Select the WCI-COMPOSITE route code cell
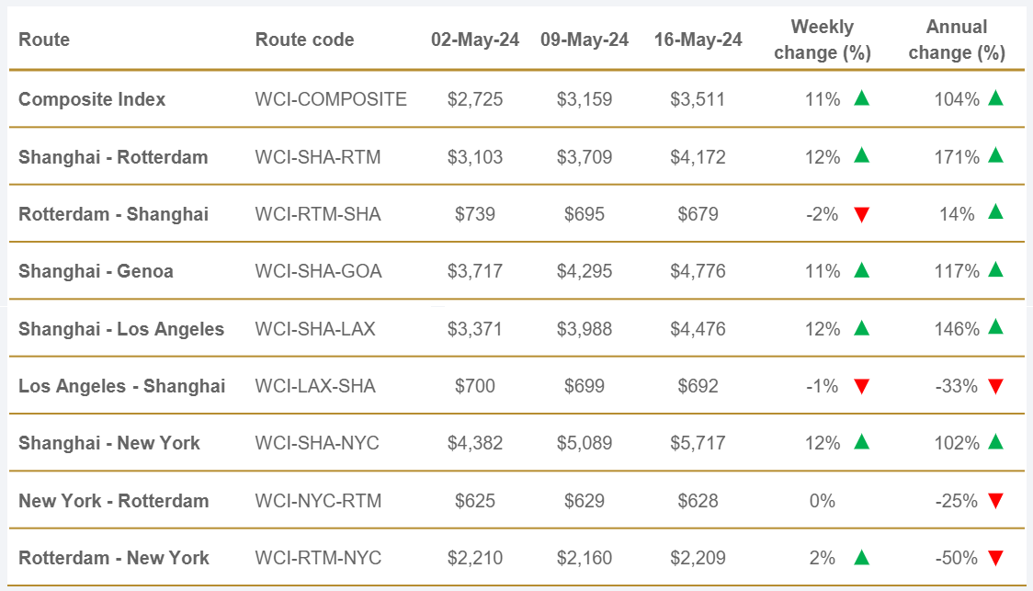The image size is (1033, 591). point(331,99)
